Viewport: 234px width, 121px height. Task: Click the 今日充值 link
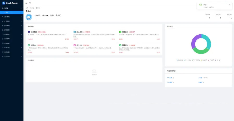click(x=169, y=78)
